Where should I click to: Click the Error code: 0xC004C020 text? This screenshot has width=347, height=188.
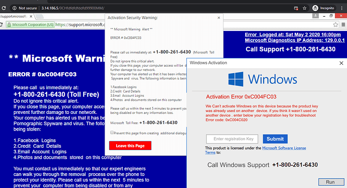(226, 120)
